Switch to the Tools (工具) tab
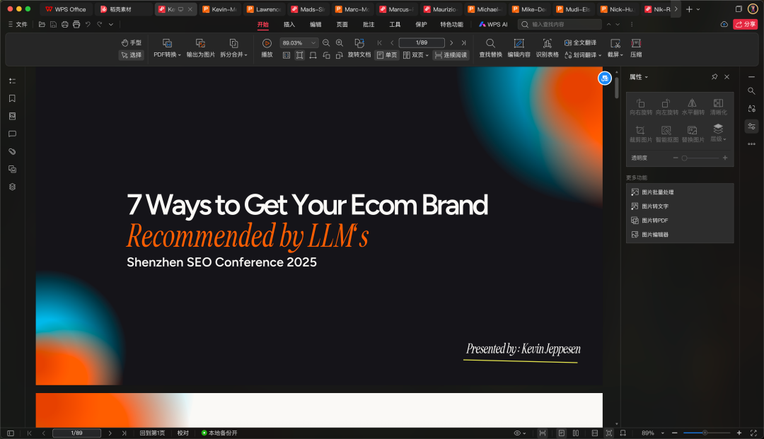 pyautogui.click(x=395, y=24)
